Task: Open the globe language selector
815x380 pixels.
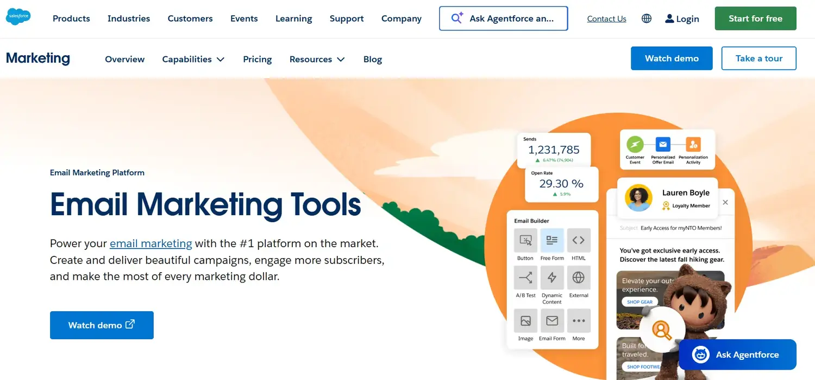Action: [647, 18]
